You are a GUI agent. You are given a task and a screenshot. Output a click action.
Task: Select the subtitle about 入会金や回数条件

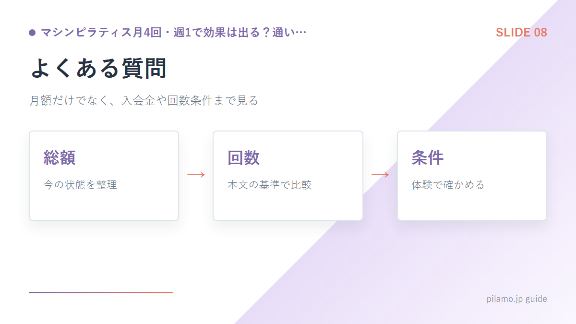(x=144, y=101)
